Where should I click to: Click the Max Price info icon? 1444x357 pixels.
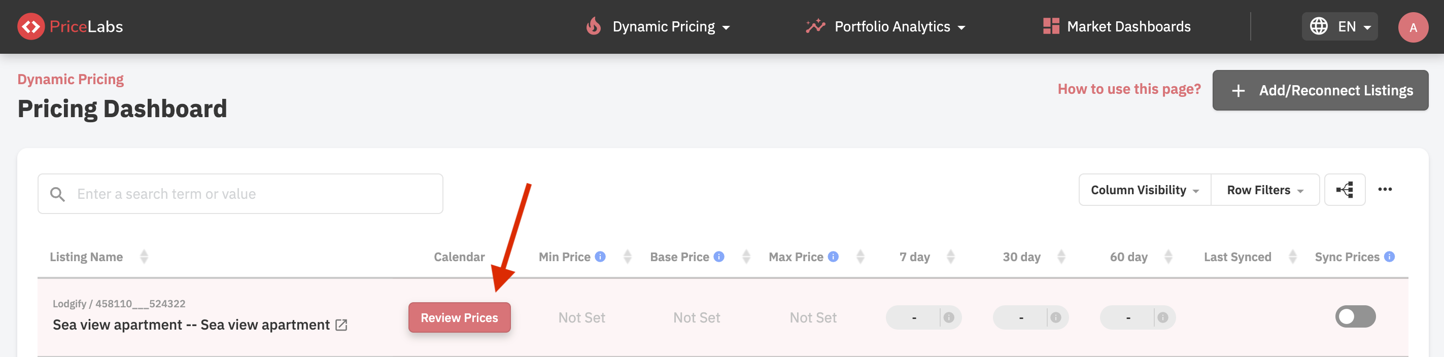833,257
